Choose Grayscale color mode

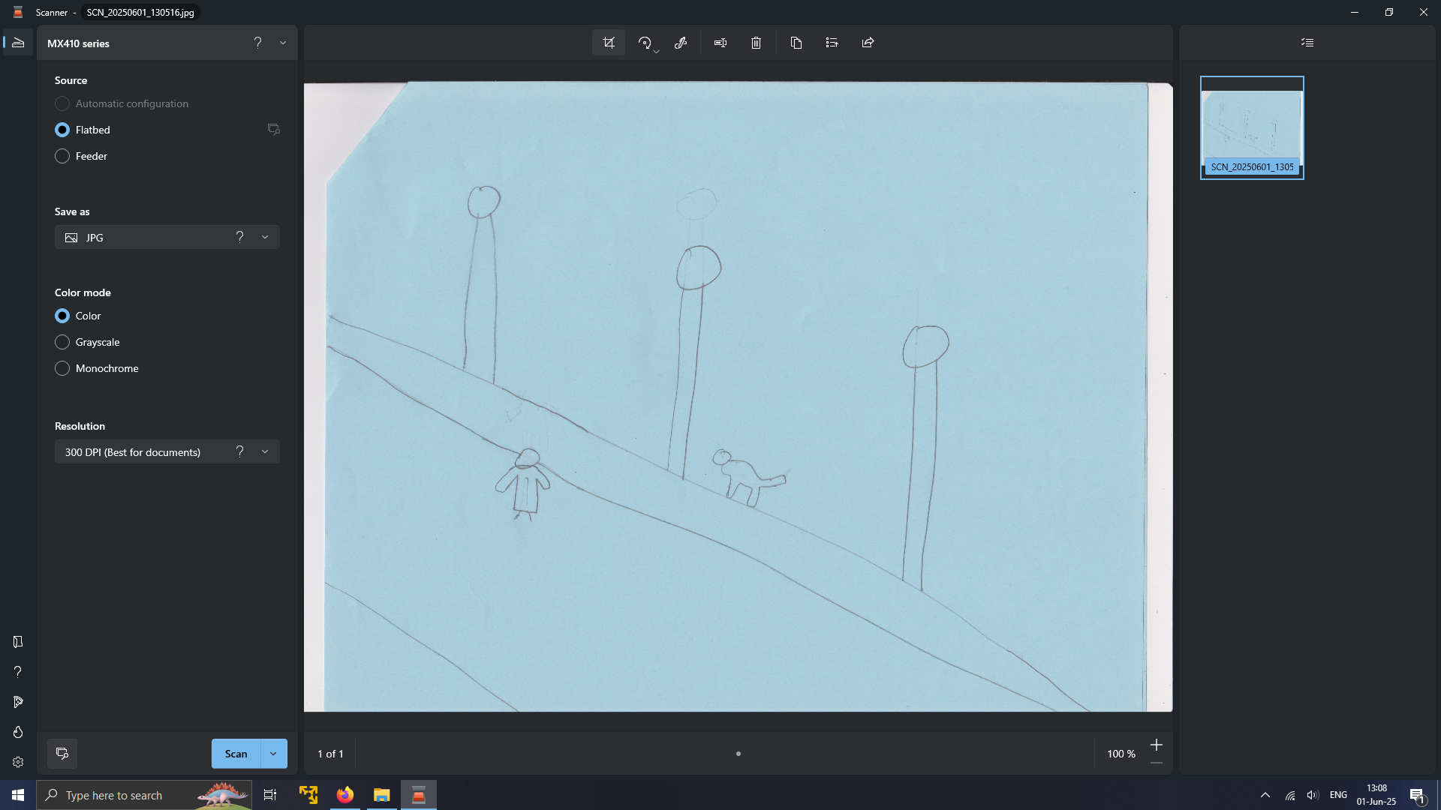62,342
